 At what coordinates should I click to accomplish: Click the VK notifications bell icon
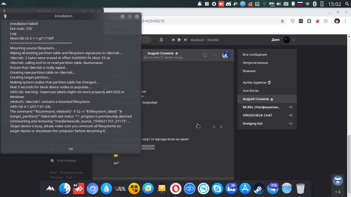point(161,40)
